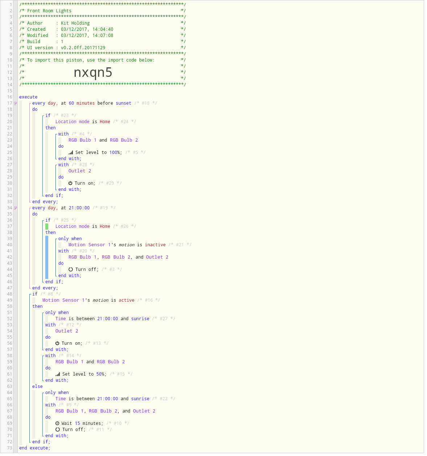Click 'Outlet 2' in with block #28
427x456 pixels.
(80, 171)
